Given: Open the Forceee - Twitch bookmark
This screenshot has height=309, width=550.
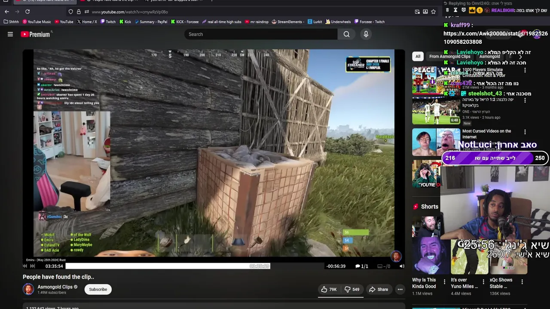Looking at the screenshot, I should click(x=370, y=21).
